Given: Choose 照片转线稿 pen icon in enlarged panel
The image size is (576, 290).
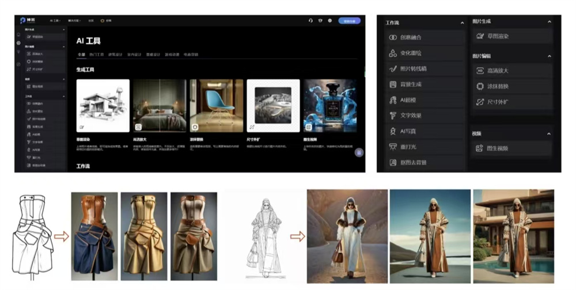Looking at the screenshot, I should (393, 68).
